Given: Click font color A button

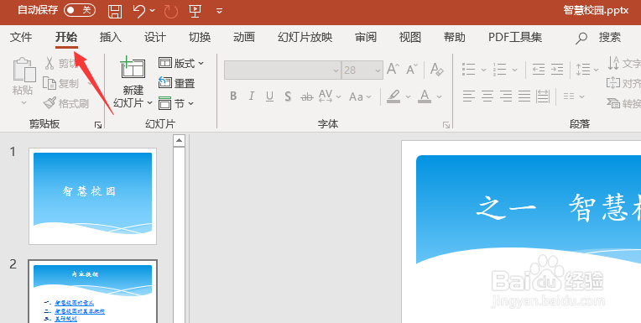Looking at the screenshot, I should [425, 96].
